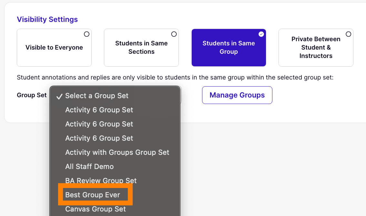Click the radio circle on Students in Same Sections
The width and height of the screenshot is (366, 216).
point(174,34)
